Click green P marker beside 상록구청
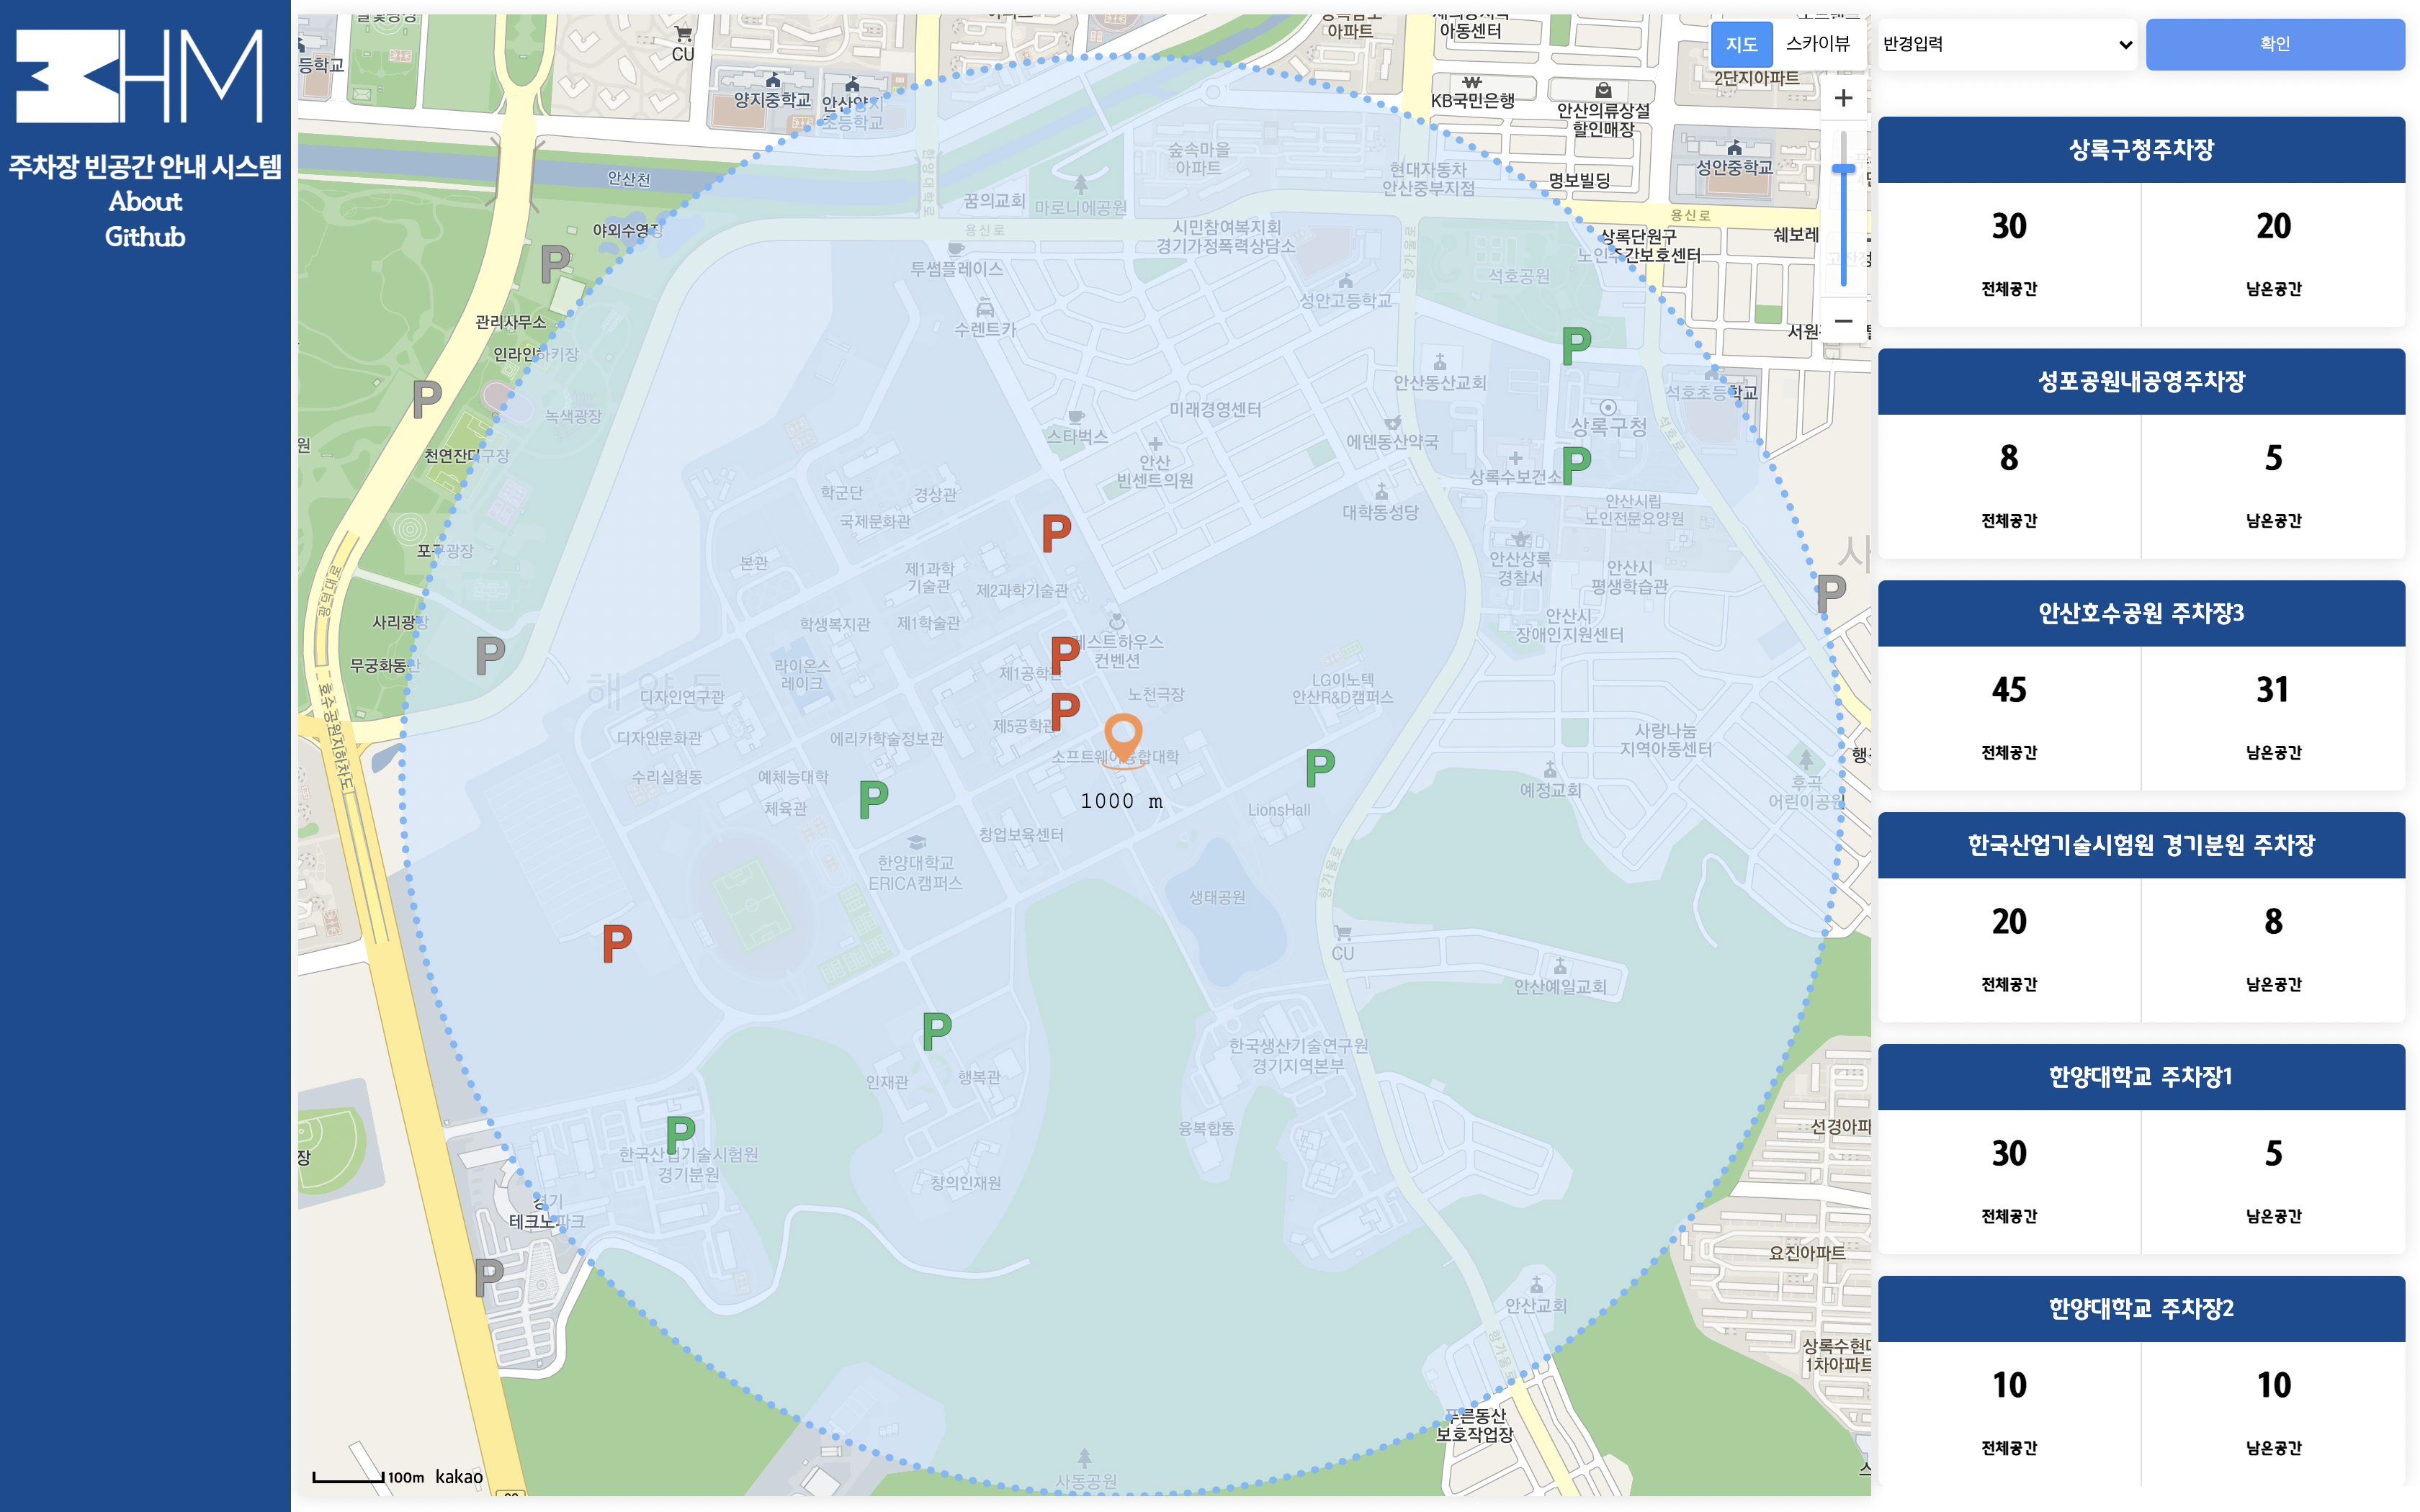2420x1512 pixels. coord(1576,464)
